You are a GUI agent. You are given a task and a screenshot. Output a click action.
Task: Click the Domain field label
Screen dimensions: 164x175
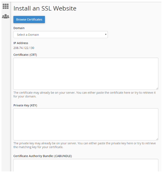coord(19,28)
